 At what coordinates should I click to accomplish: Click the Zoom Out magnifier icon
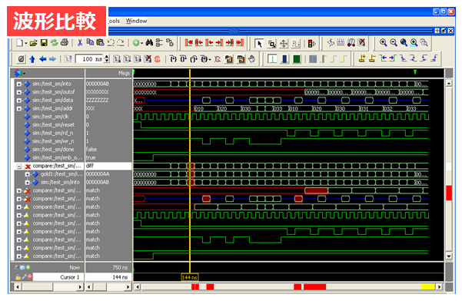coord(394,43)
